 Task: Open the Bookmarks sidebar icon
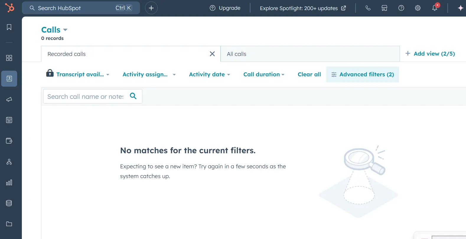pyautogui.click(x=9, y=27)
